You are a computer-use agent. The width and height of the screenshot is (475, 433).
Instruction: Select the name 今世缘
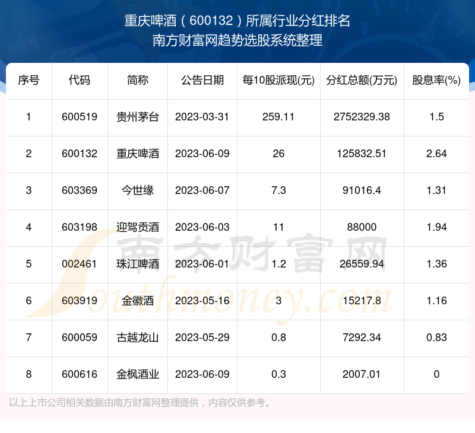[x=138, y=190]
